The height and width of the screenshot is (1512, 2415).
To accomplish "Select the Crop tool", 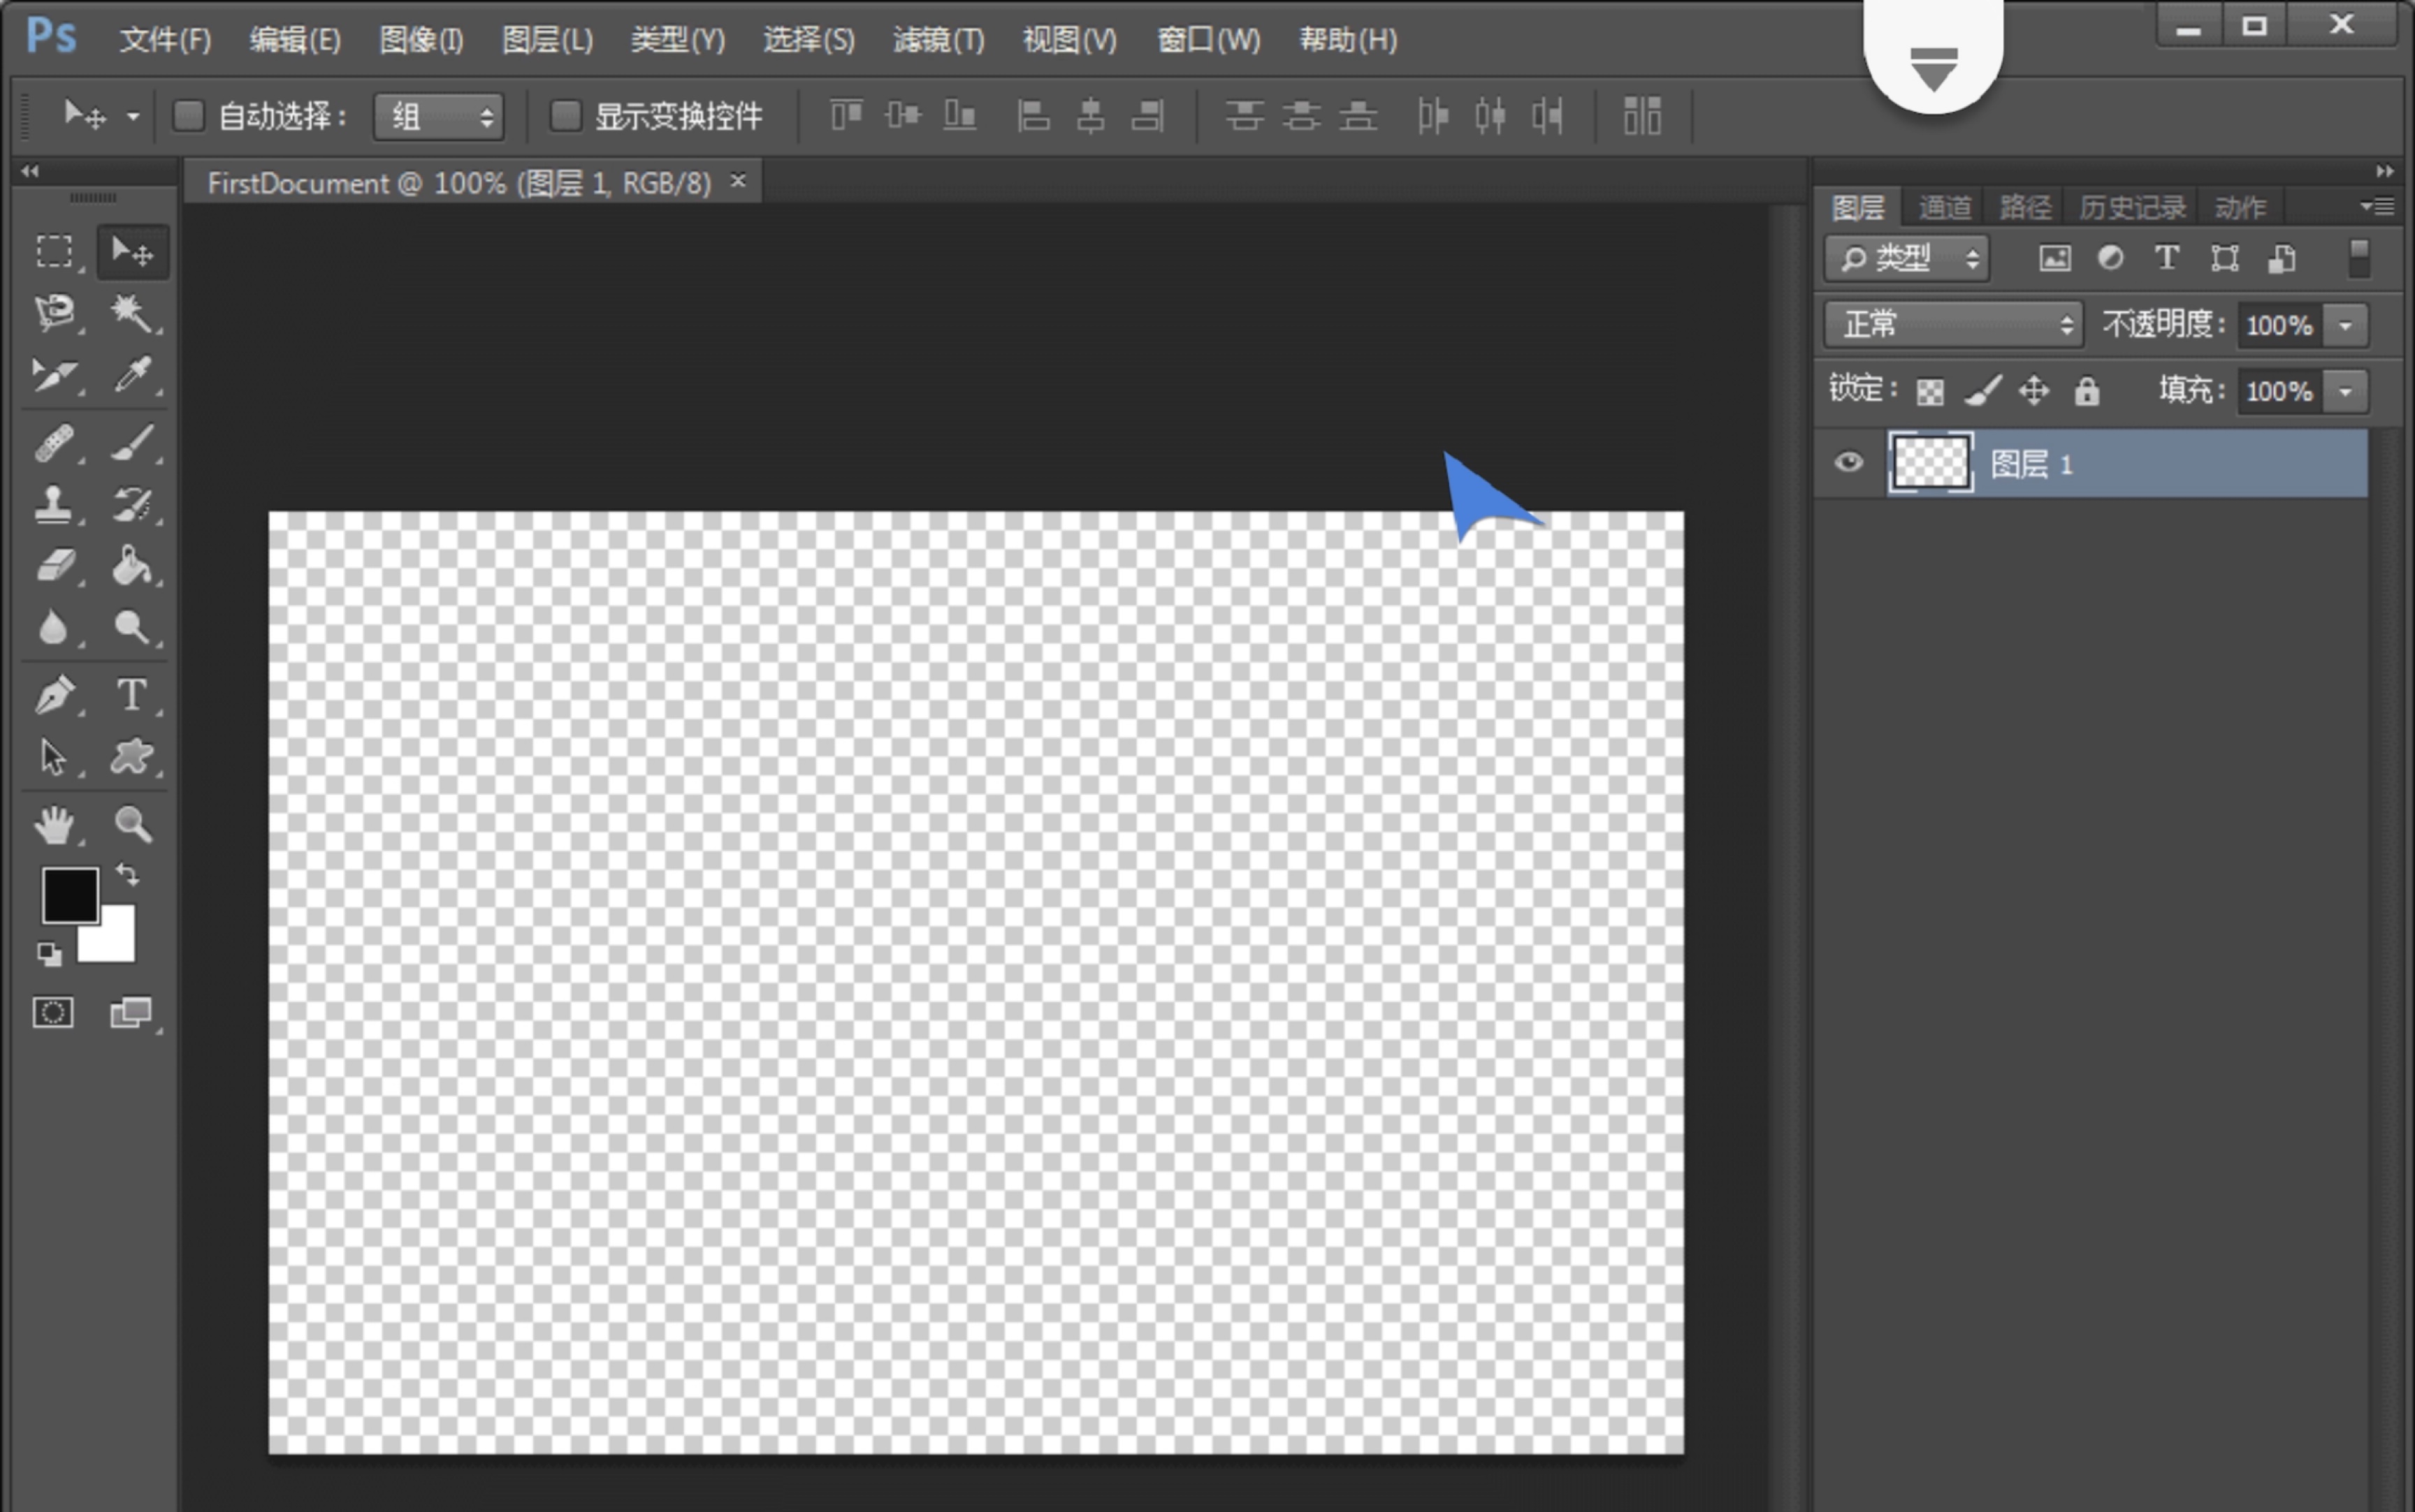I will click(54, 375).
